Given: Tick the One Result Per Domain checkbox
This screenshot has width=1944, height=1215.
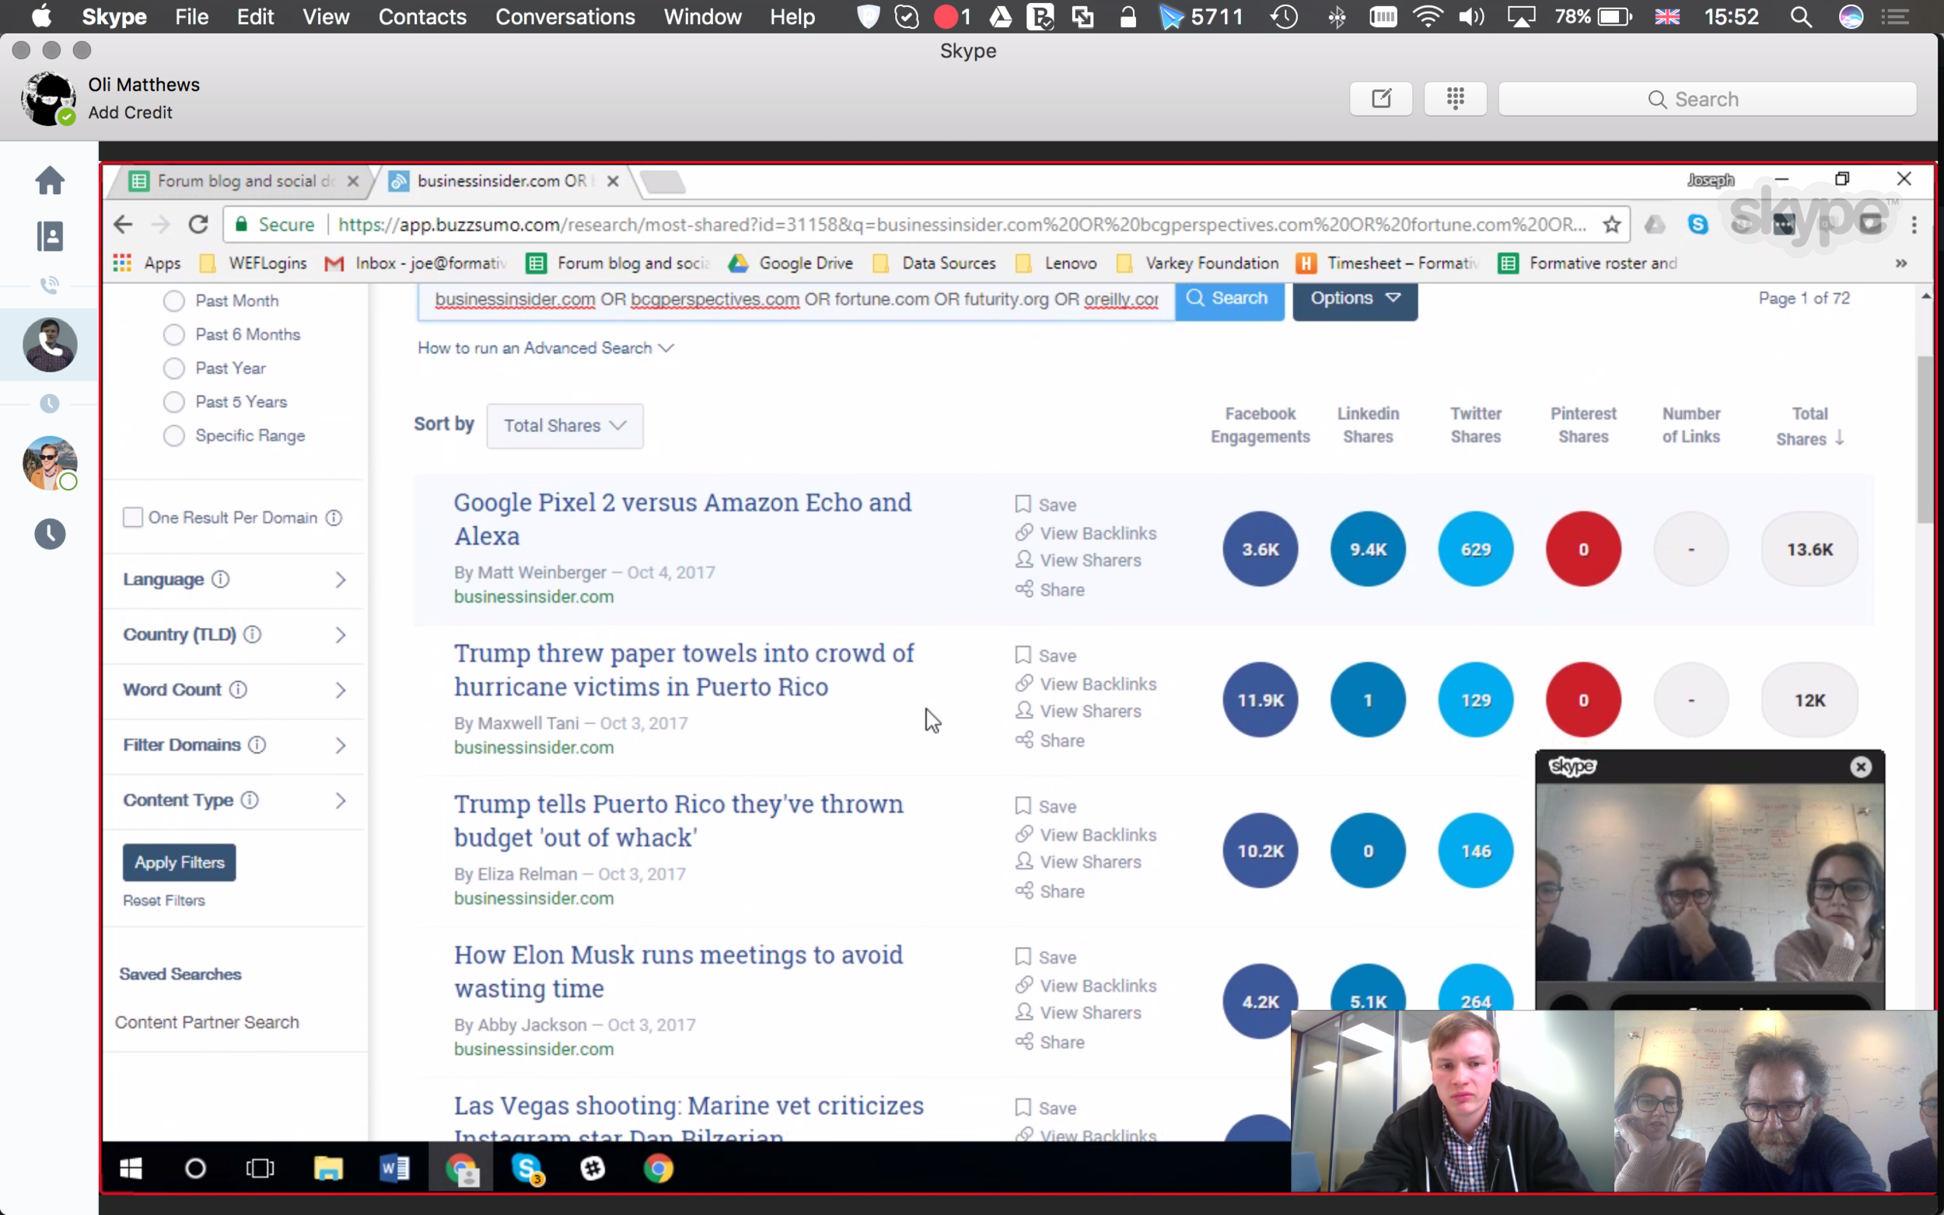Looking at the screenshot, I should [x=133, y=517].
